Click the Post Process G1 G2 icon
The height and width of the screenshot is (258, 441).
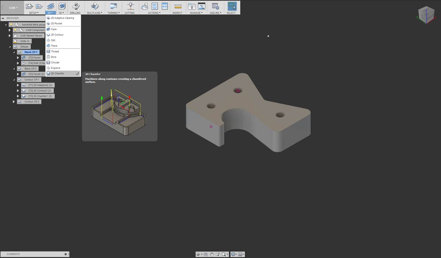click(x=155, y=6)
